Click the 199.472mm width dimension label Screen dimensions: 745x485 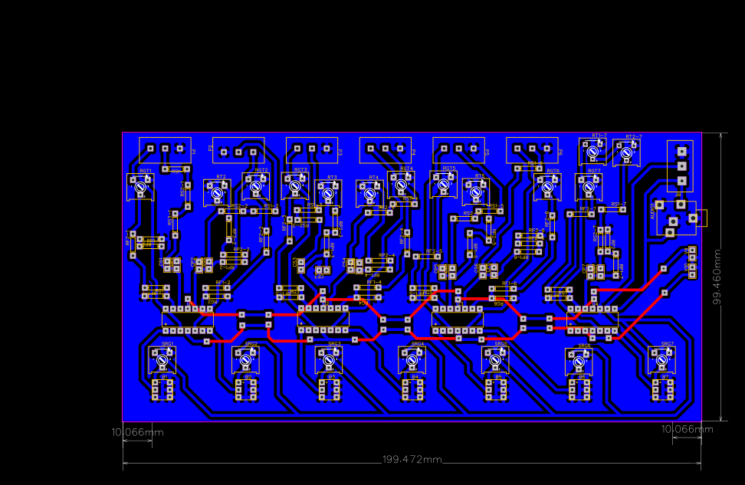pyautogui.click(x=412, y=460)
